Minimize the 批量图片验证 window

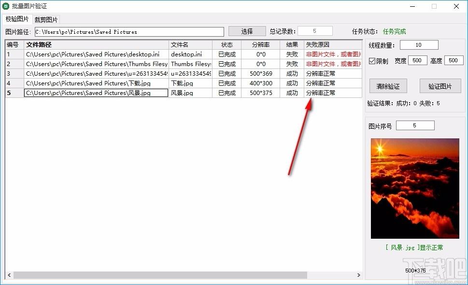412,6
